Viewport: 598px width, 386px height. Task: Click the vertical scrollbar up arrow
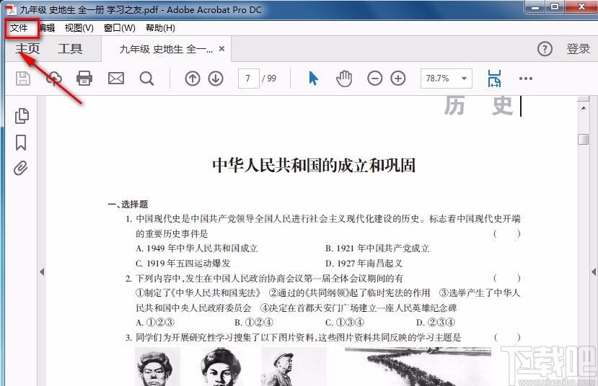[x=584, y=108]
